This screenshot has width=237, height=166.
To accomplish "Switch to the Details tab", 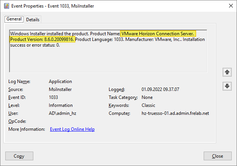I will coord(33,19).
